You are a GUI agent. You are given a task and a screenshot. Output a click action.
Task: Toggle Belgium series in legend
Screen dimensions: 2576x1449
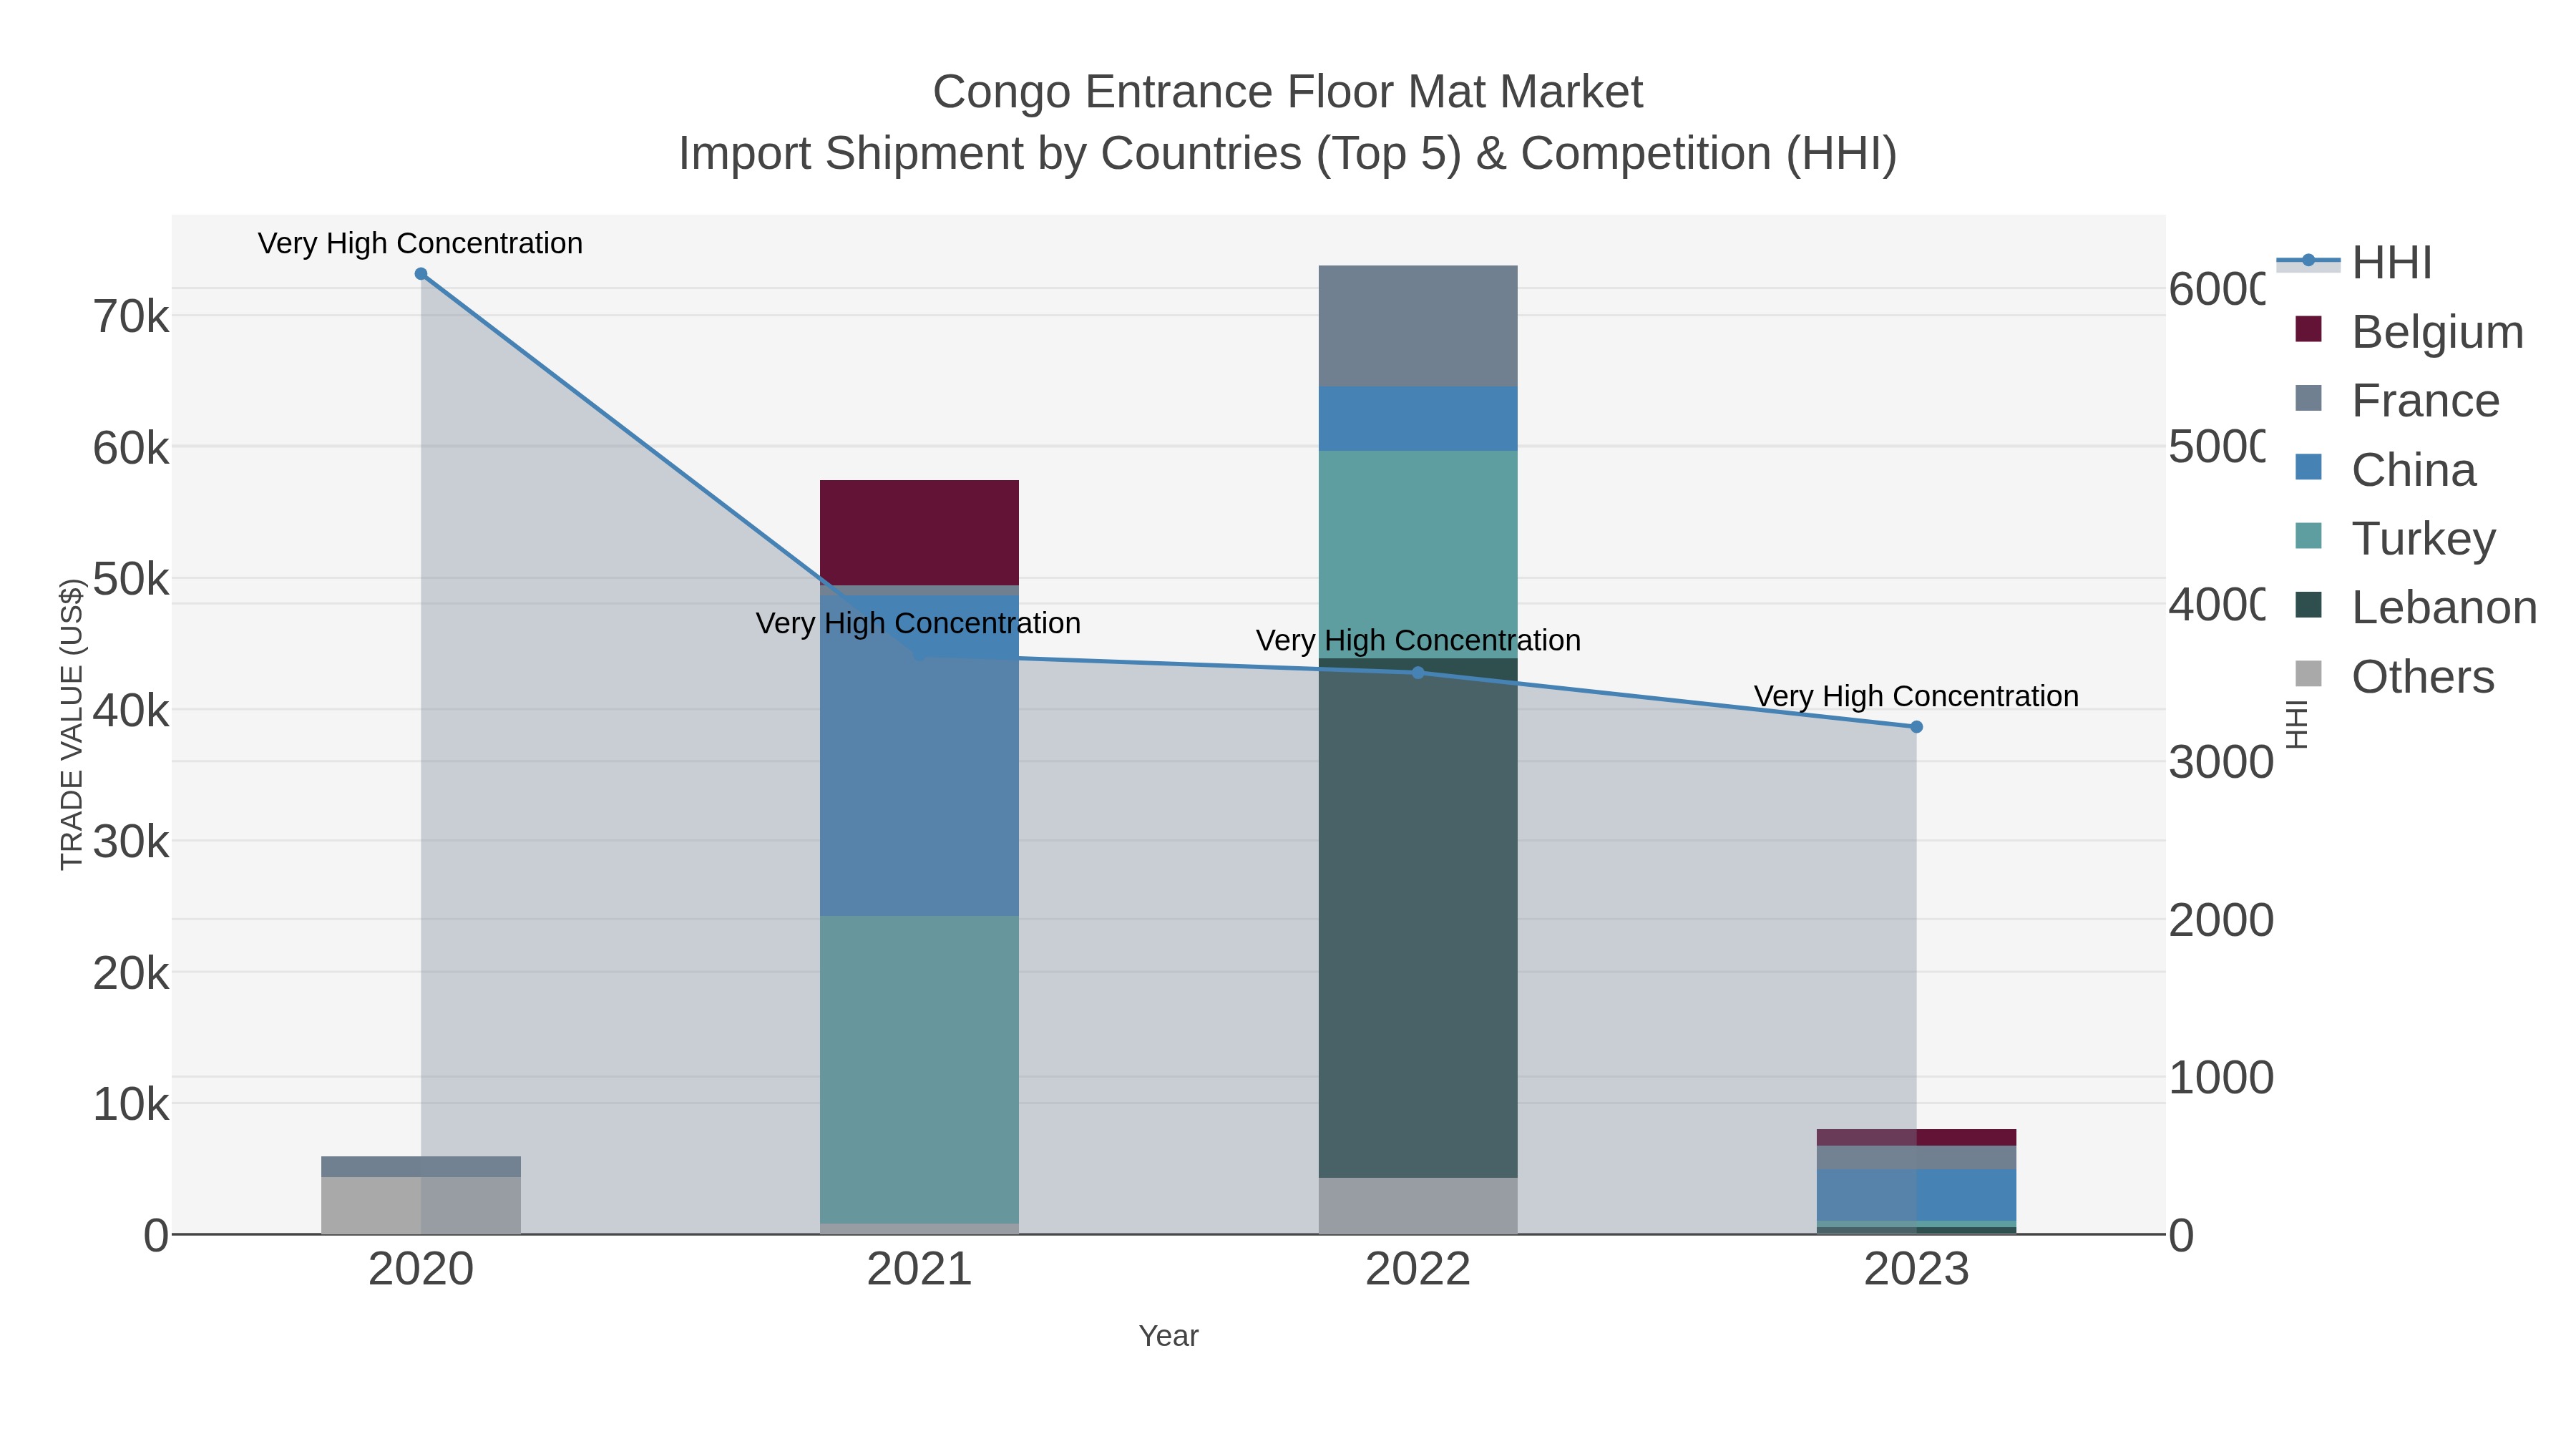pos(2409,331)
